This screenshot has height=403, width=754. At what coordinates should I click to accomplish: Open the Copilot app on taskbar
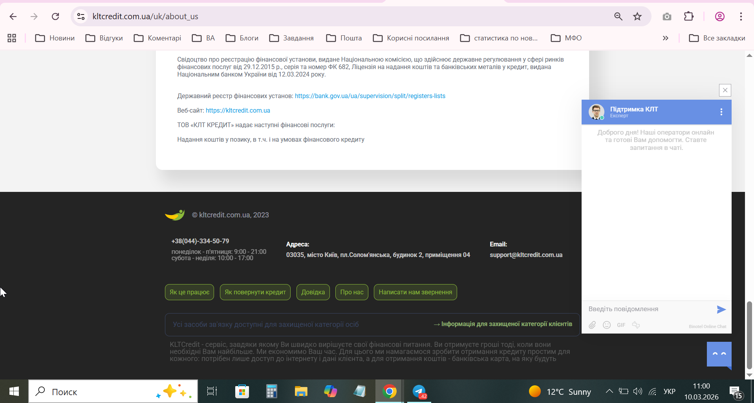click(330, 391)
